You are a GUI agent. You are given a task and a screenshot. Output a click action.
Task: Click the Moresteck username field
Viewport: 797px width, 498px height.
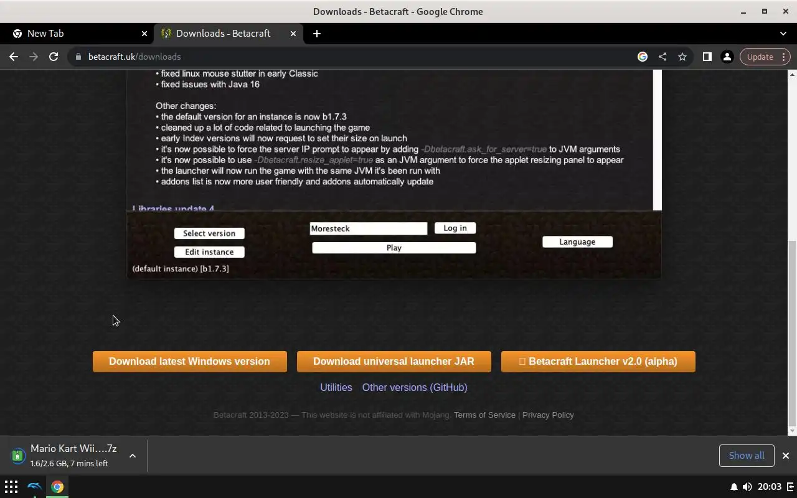pyautogui.click(x=369, y=228)
